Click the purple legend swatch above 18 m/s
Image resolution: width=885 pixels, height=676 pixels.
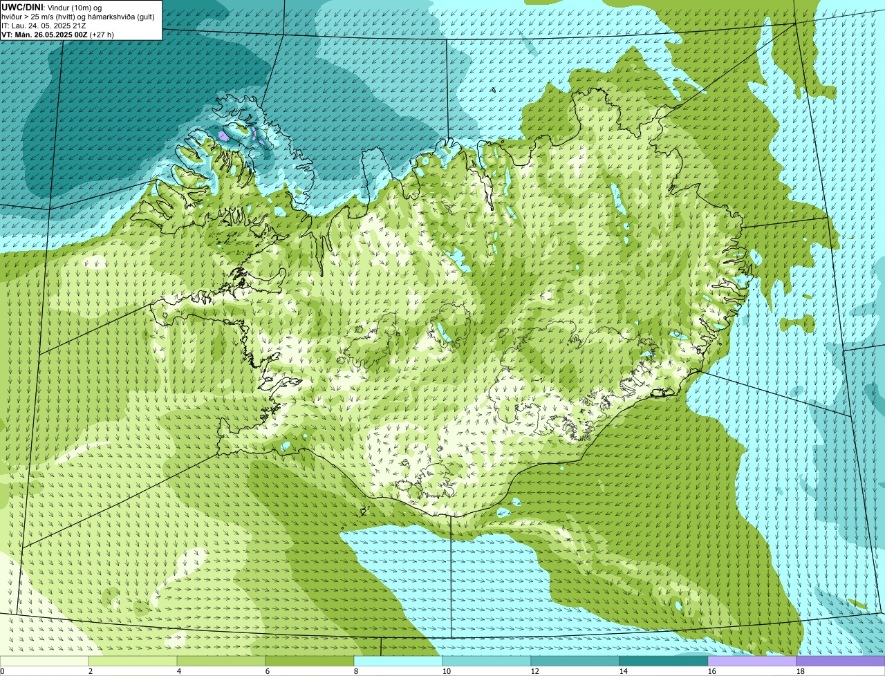point(841,661)
